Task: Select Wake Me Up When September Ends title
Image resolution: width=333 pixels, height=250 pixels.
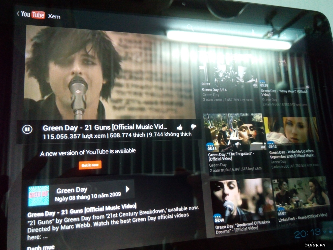Action: [x=292, y=154]
